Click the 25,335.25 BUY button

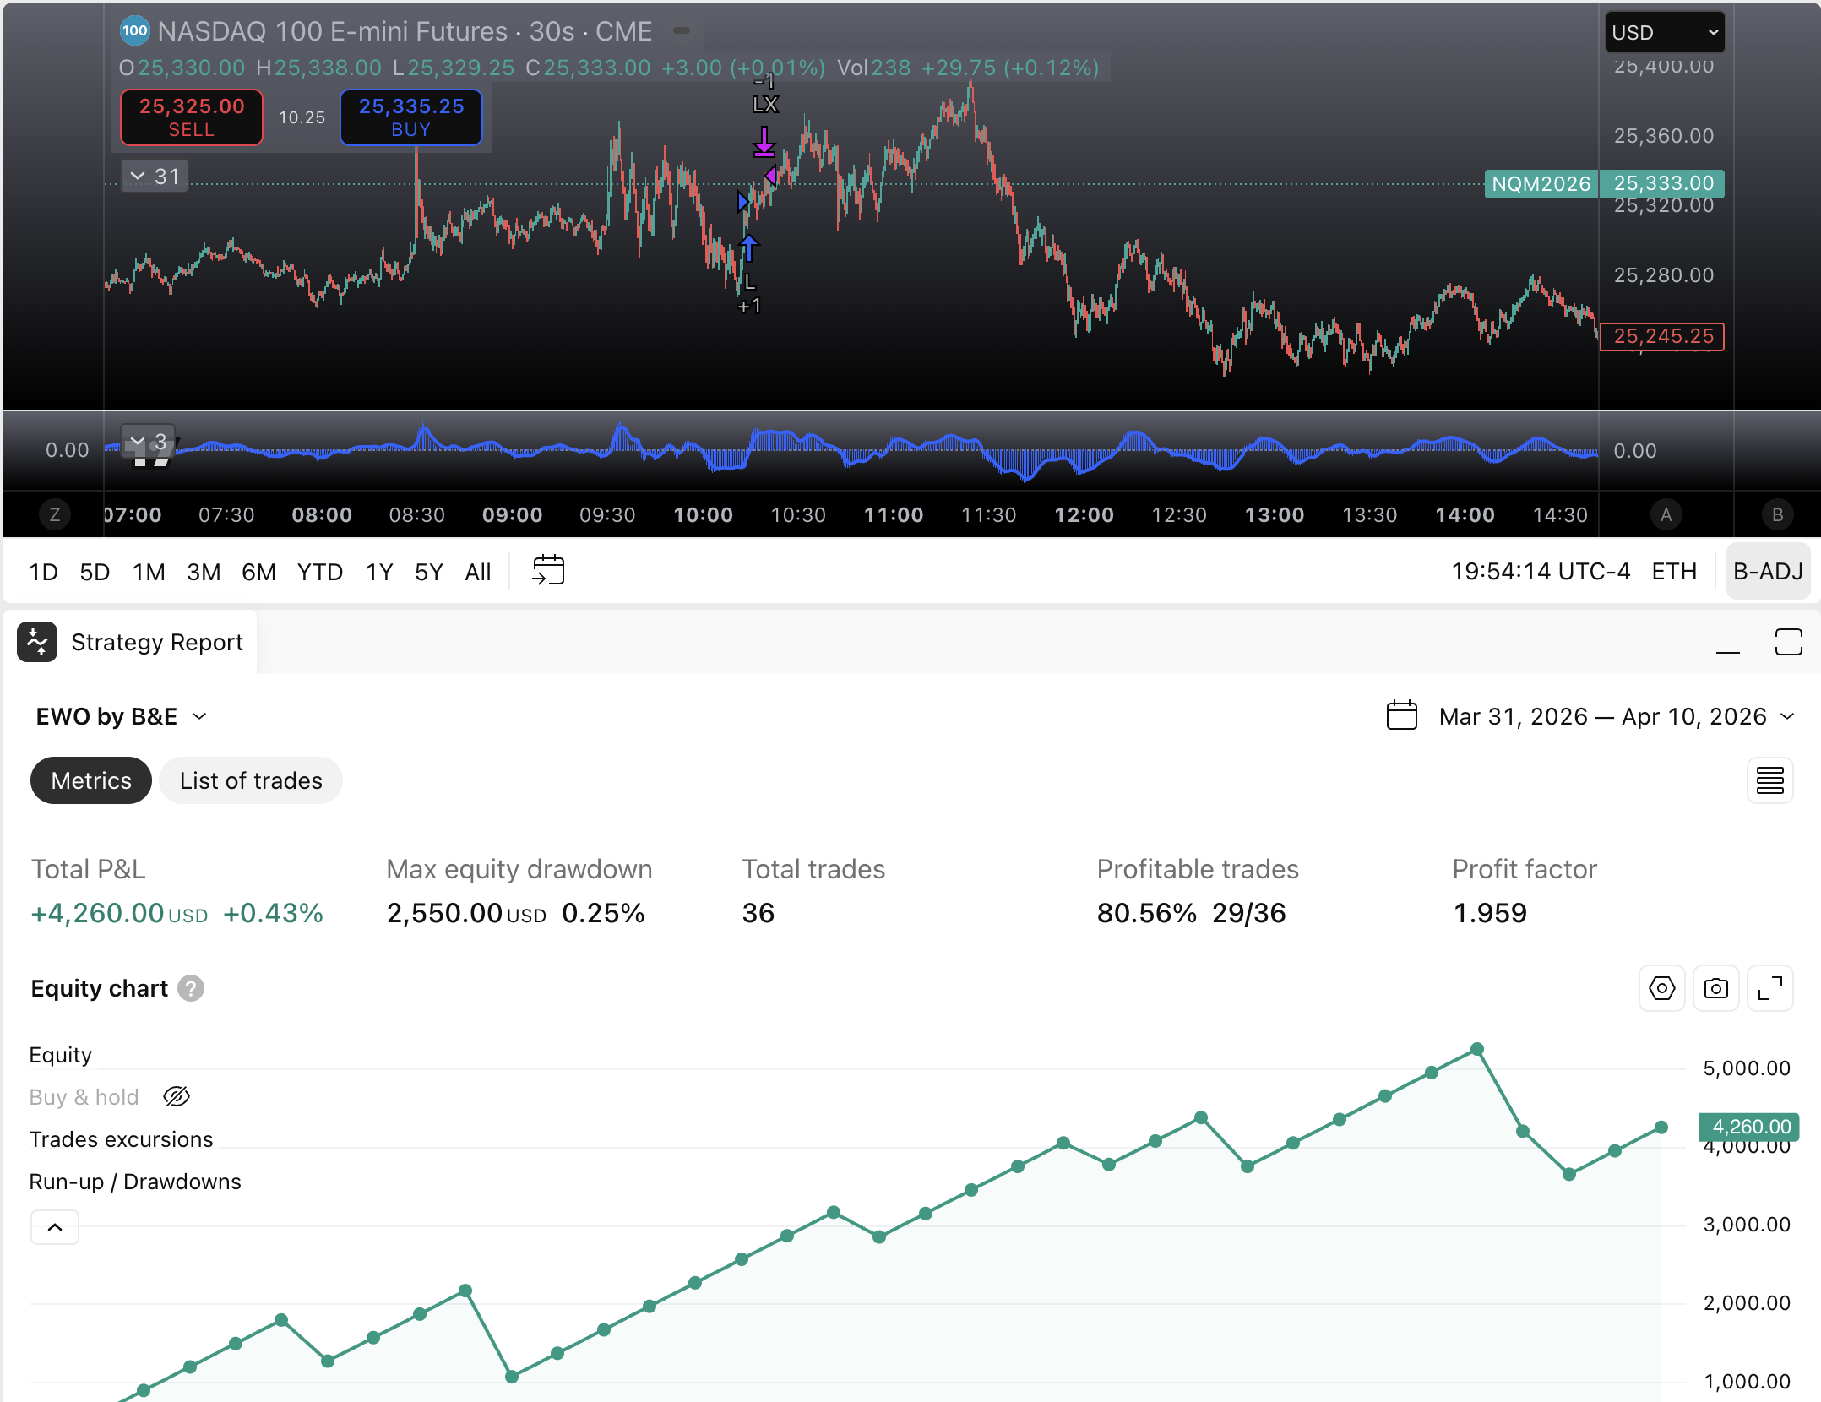(411, 117)
